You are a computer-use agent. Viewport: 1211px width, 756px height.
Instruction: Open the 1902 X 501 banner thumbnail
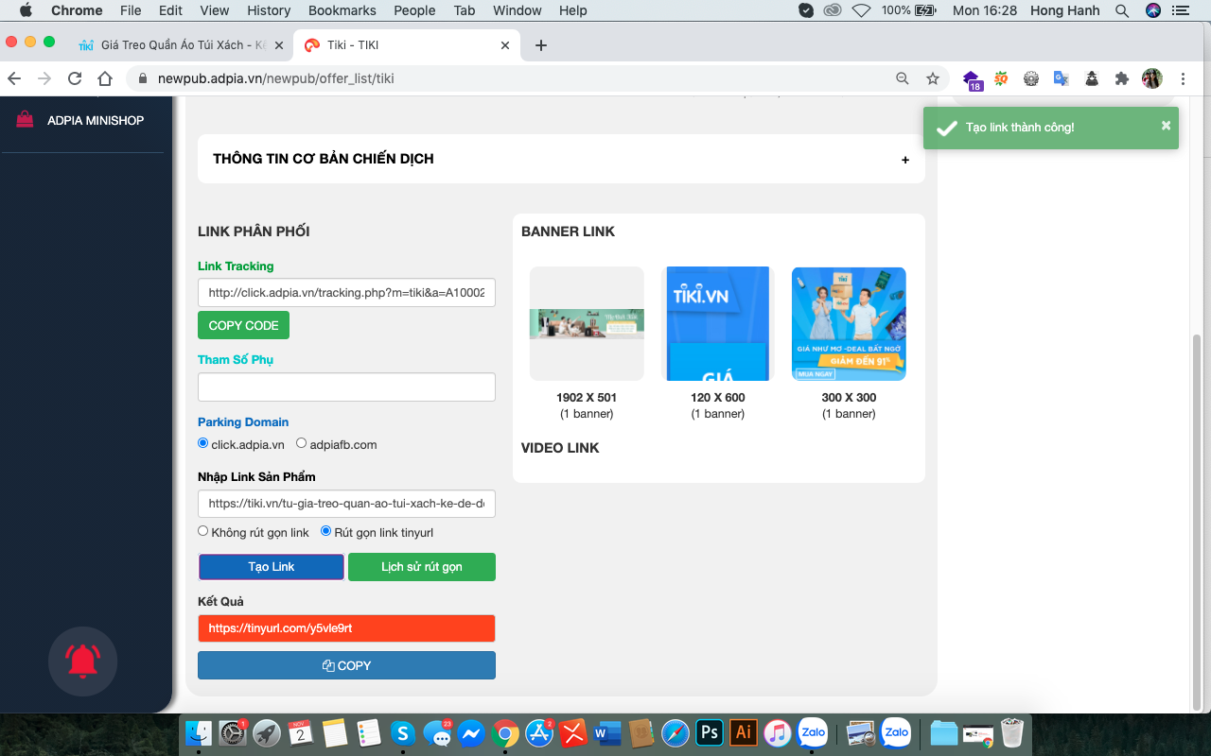[587, 323]
